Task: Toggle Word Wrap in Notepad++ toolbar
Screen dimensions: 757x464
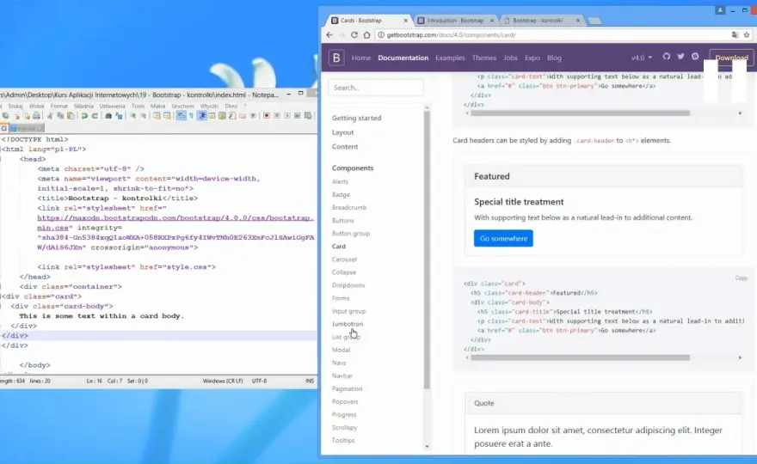Action: (x=181, y=116)
